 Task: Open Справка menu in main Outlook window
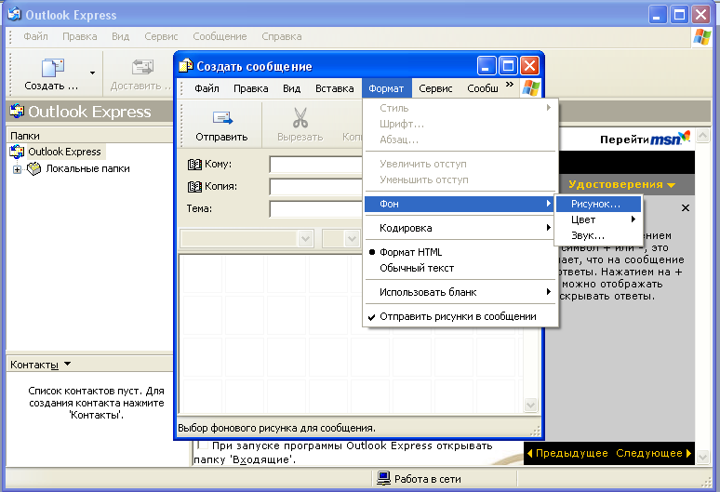point(282,36)
